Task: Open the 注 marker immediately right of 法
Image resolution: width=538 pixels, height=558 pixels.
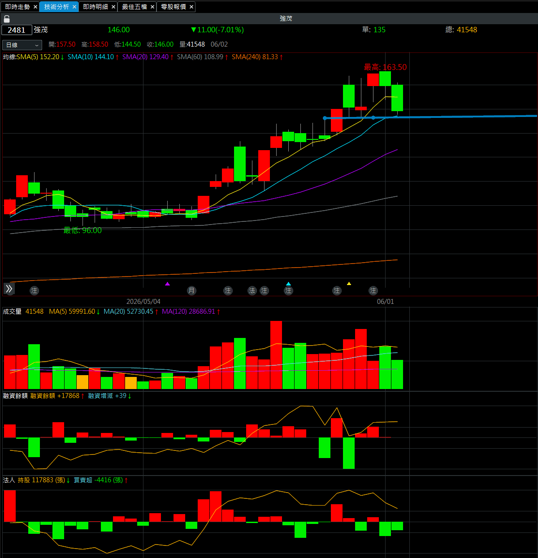Action: [264, 290]
